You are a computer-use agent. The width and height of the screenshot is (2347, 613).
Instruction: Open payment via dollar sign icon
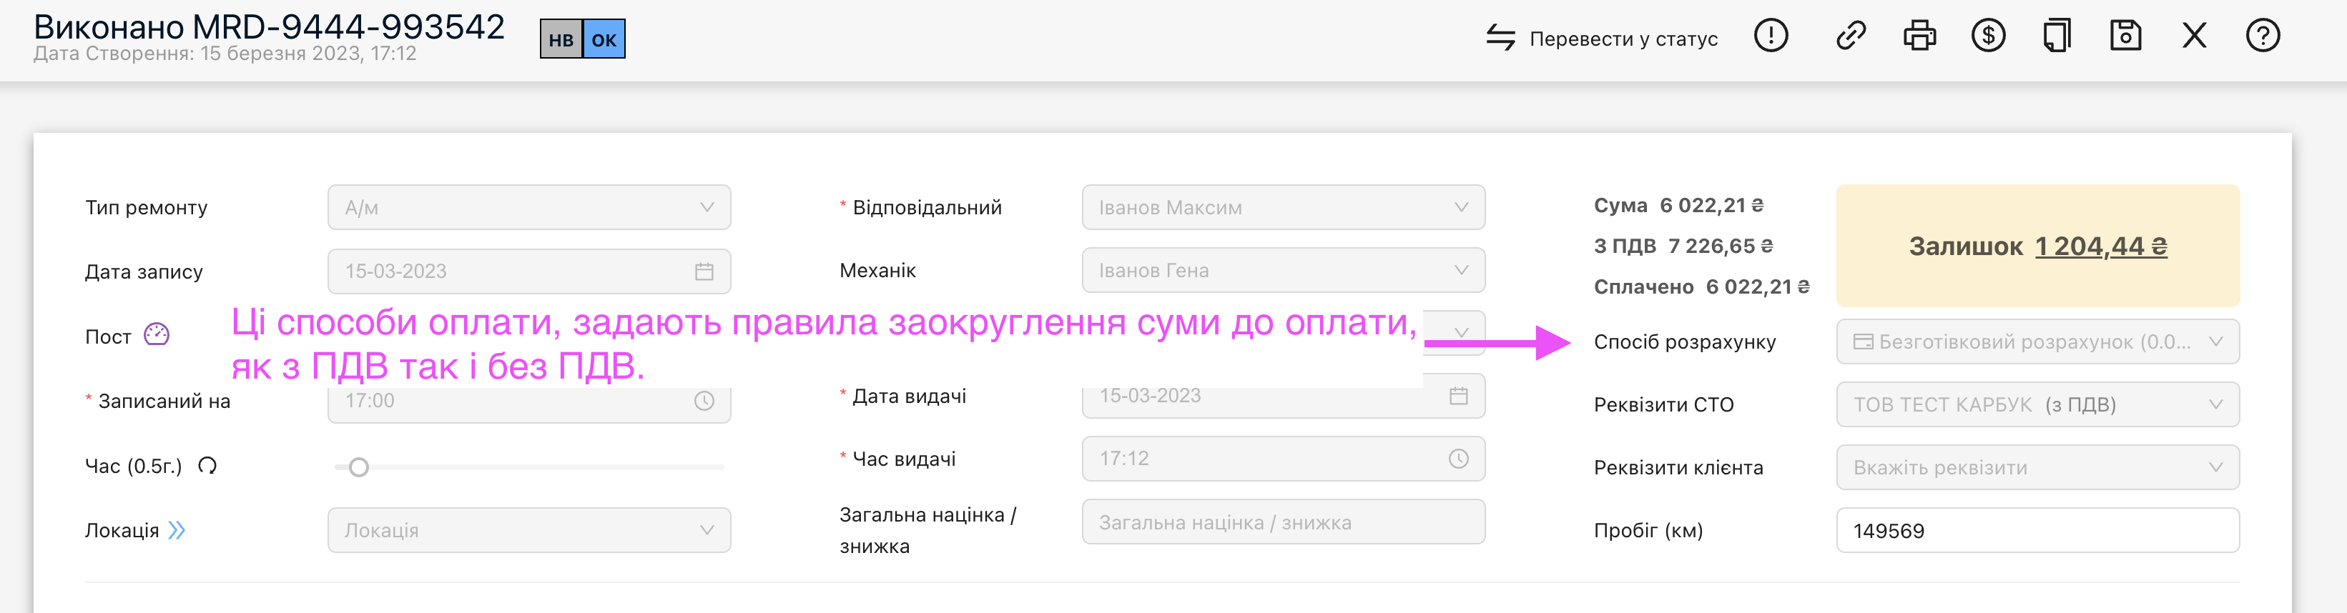click(x=1988, y=36)
